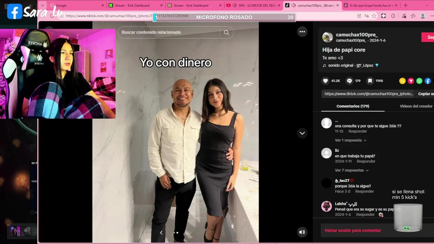
Task: Close the Google tab
Action: 103,5
